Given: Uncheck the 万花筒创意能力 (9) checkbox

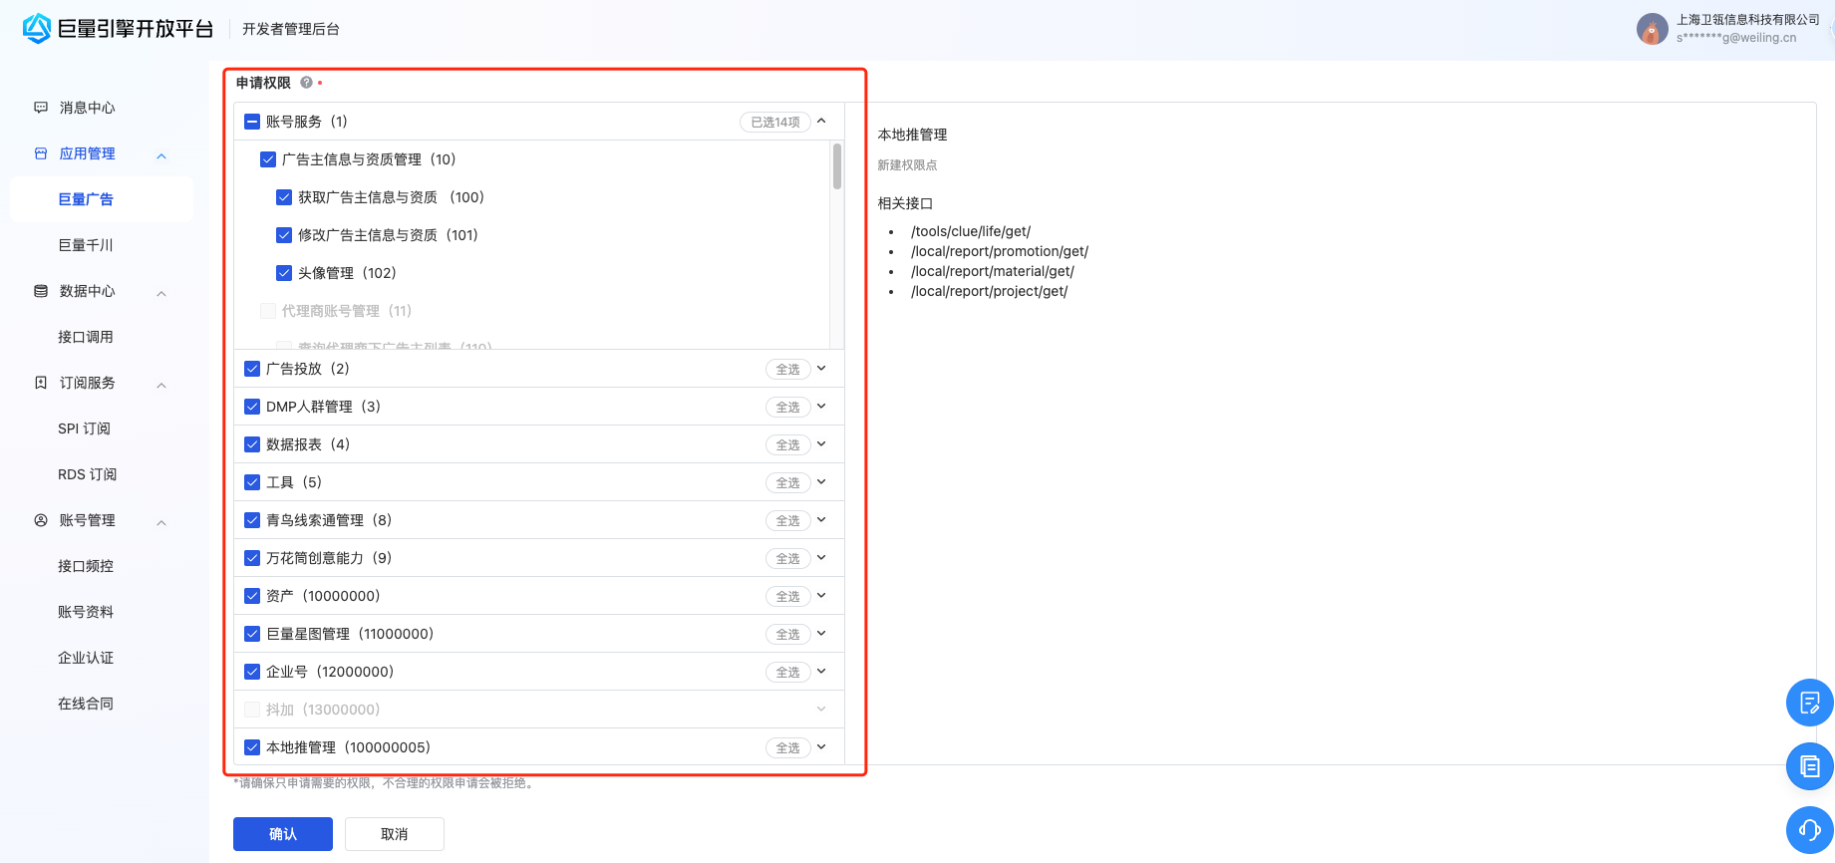Looking at the screenshot, I should click(252, 558).
